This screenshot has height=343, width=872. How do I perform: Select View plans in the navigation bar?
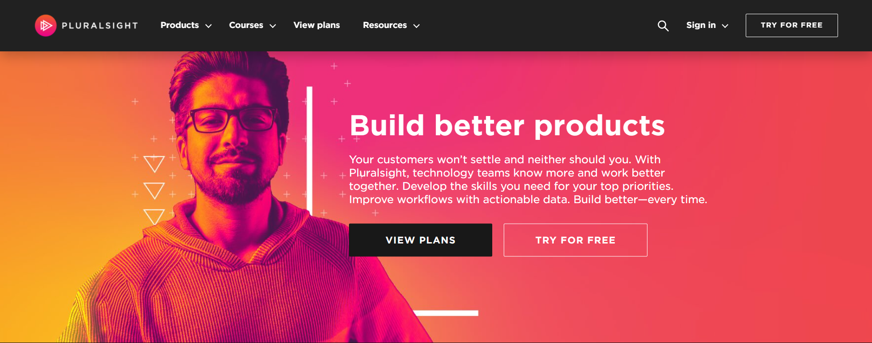[316, 25]
